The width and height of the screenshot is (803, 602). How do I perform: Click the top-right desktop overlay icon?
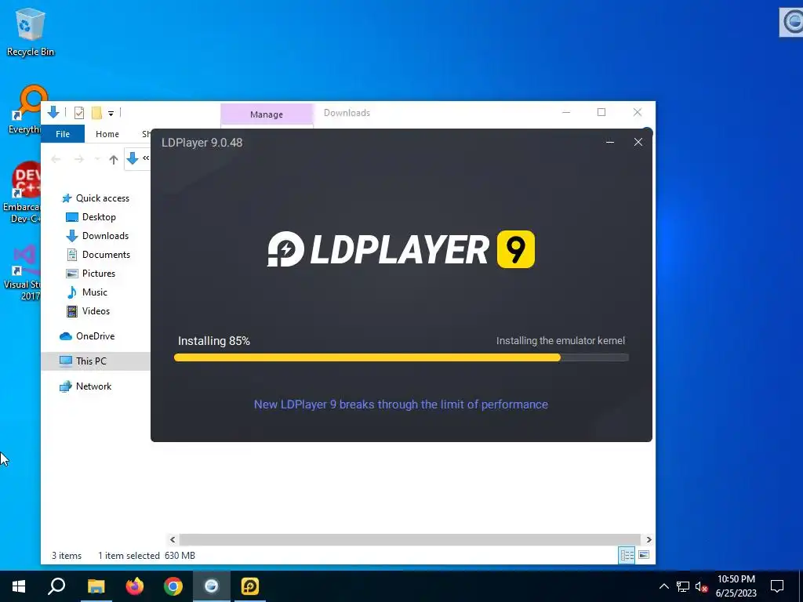791,22
